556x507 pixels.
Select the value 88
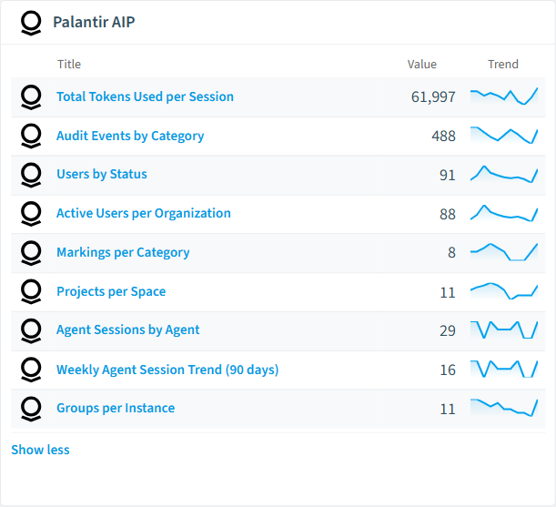pos(448,214)
